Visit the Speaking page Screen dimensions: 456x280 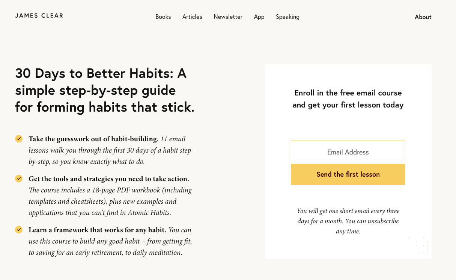(x=287, y=17)
